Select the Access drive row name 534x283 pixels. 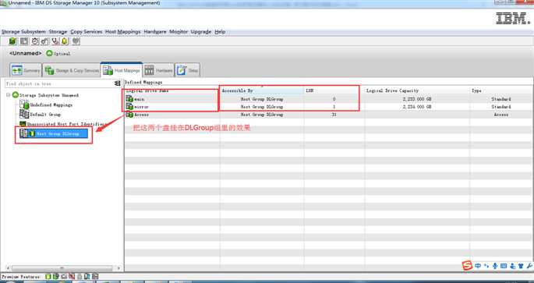click(141, 115)
